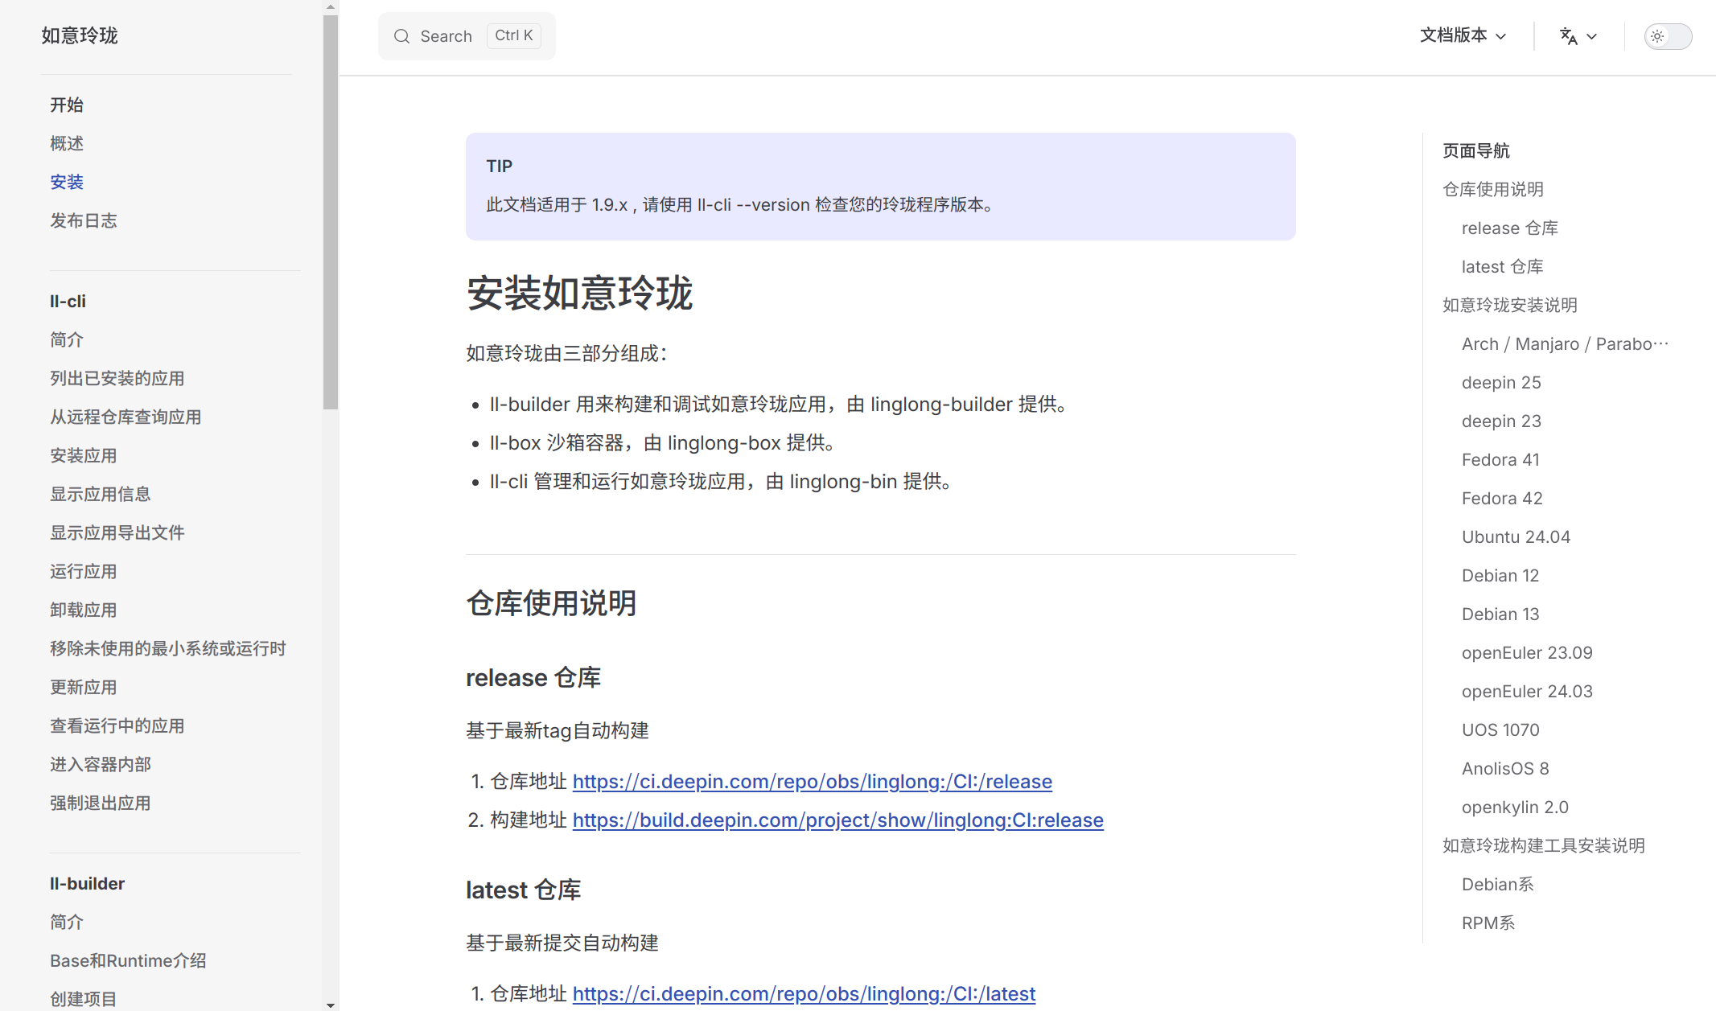Go to 概述 in sidebar
Viewport: 1716px width, 1011px height.
click(x=67, y=143)
